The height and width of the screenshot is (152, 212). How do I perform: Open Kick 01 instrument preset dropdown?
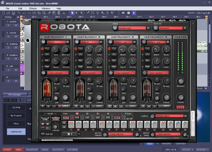[67, 42]
